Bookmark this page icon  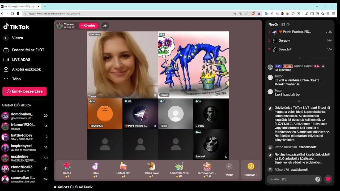18,14
